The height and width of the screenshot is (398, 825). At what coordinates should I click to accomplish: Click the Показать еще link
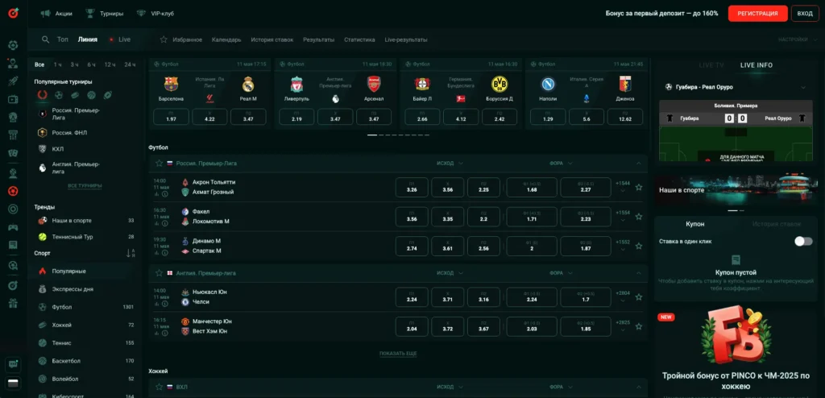click(x=398, y=354)
